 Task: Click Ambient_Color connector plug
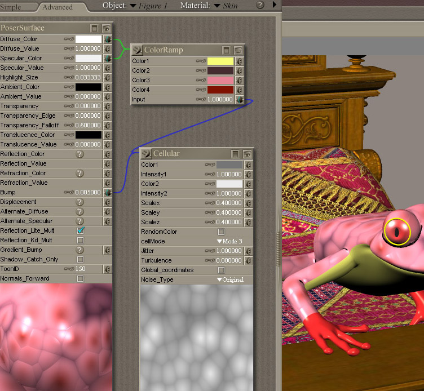click(x=108, y=87)
